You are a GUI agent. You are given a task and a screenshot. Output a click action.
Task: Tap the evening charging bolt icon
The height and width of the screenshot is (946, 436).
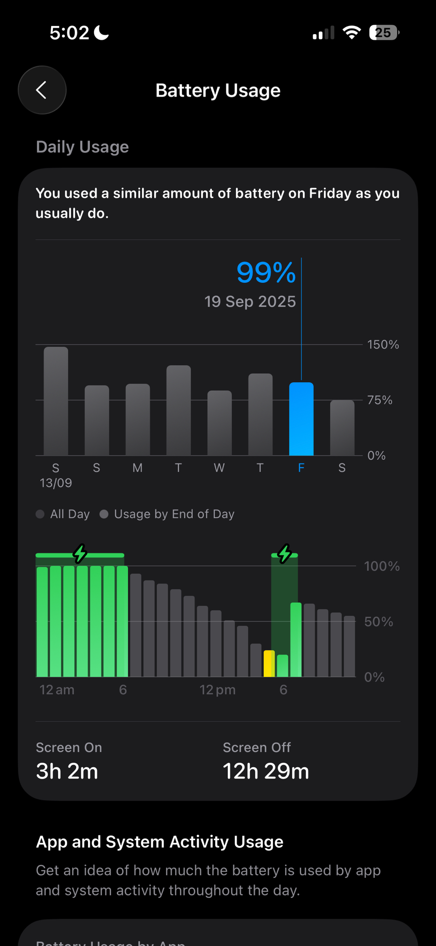(284, 554)
